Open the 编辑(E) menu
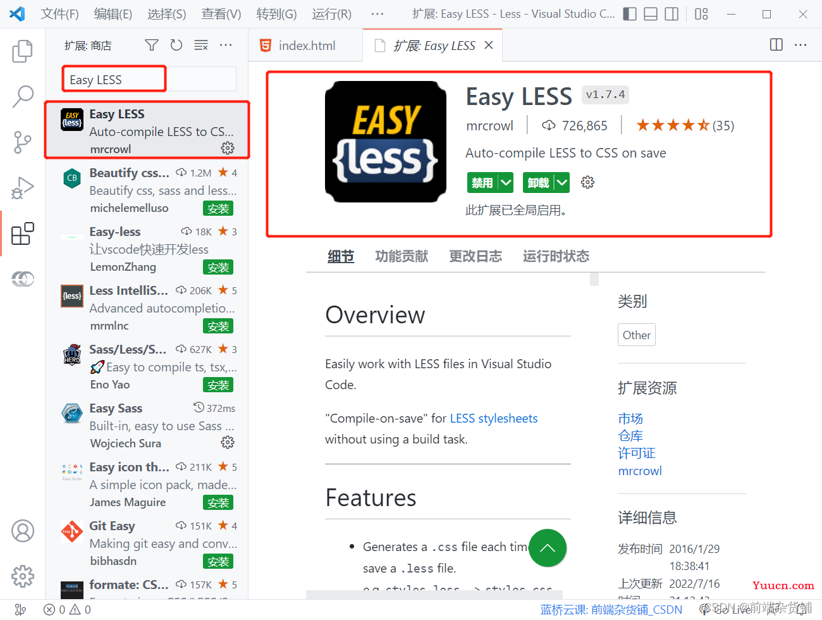This screenshot has width=822, height=620. (113, 14)
